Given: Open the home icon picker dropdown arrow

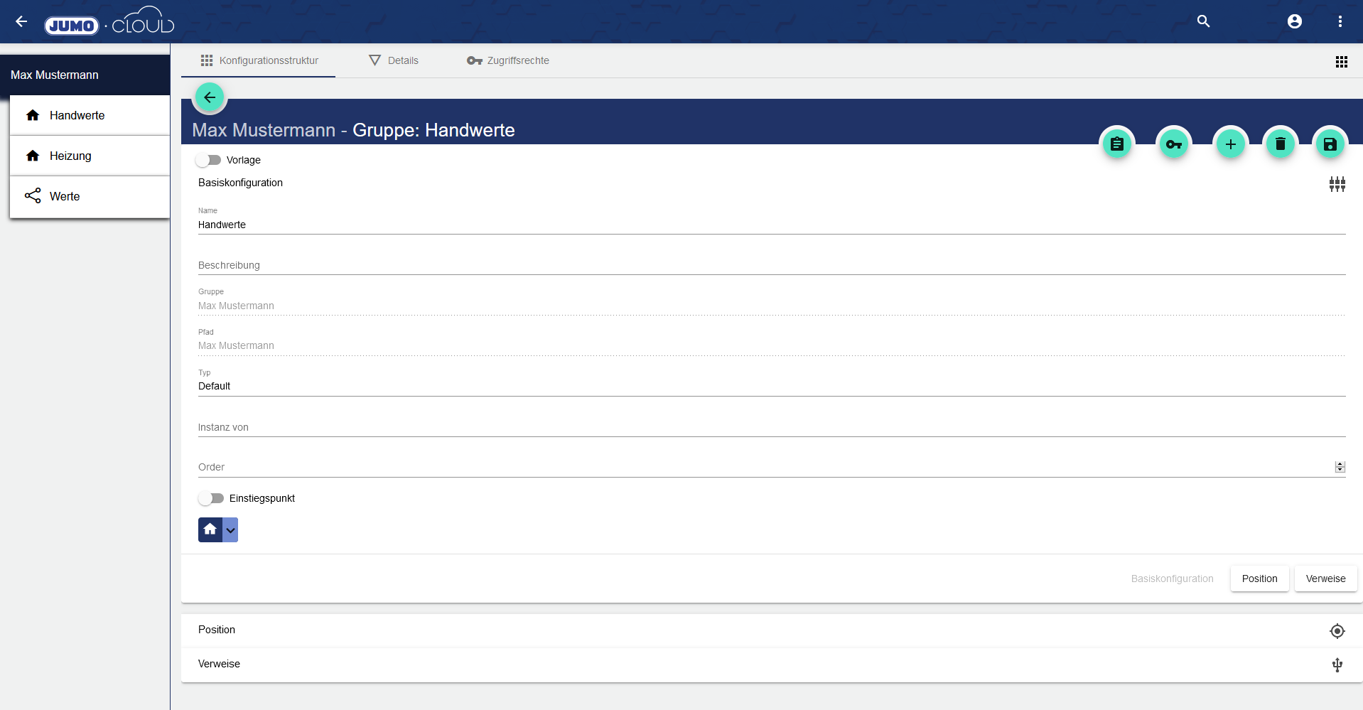Looking at the screenshot, I should [x=230, y=530].
